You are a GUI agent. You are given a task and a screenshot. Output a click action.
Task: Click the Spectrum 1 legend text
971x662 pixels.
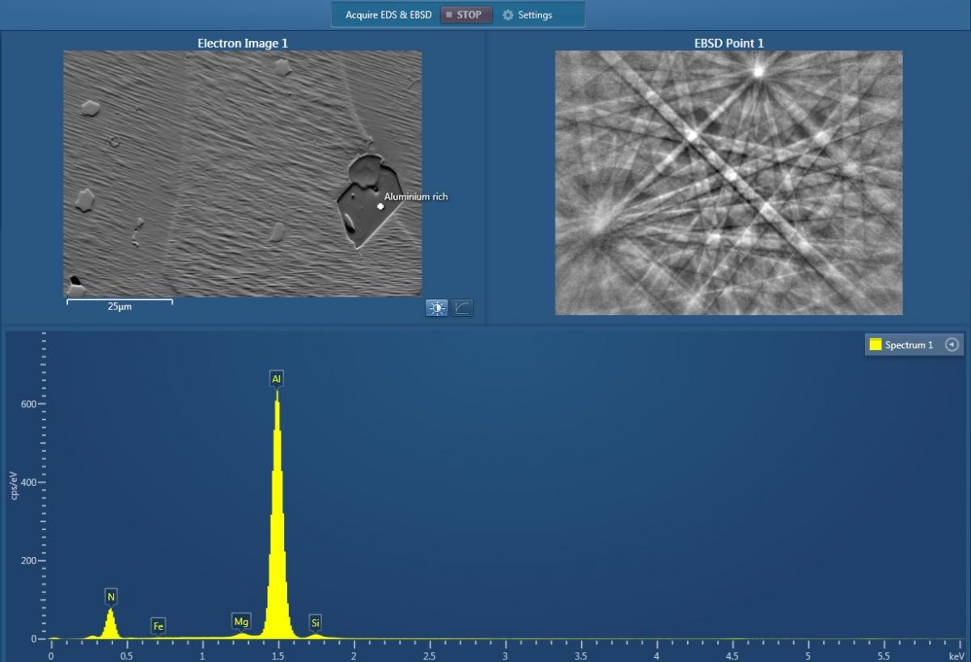(910, 344)
